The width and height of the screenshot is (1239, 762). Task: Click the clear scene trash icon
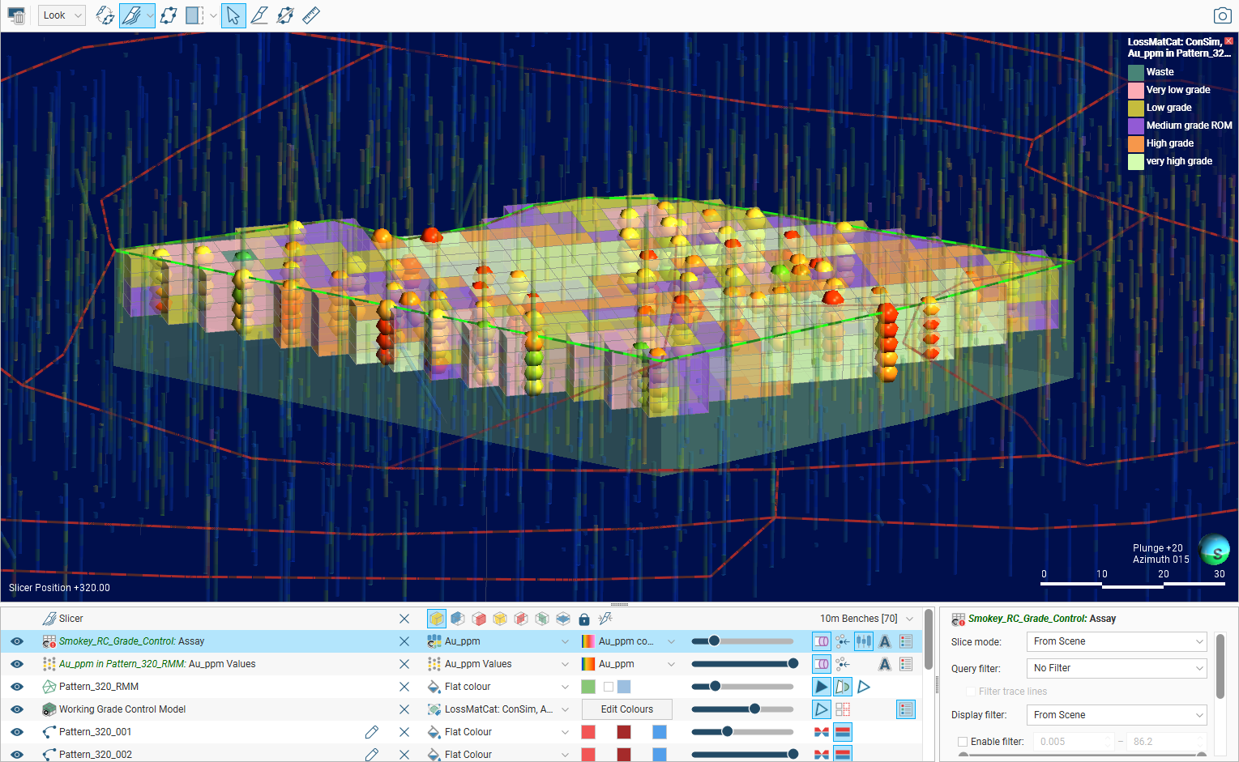pyautogui.click(x=16, y=15)
